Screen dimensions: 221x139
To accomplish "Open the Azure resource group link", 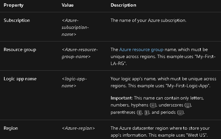I will tap(141, 50).
